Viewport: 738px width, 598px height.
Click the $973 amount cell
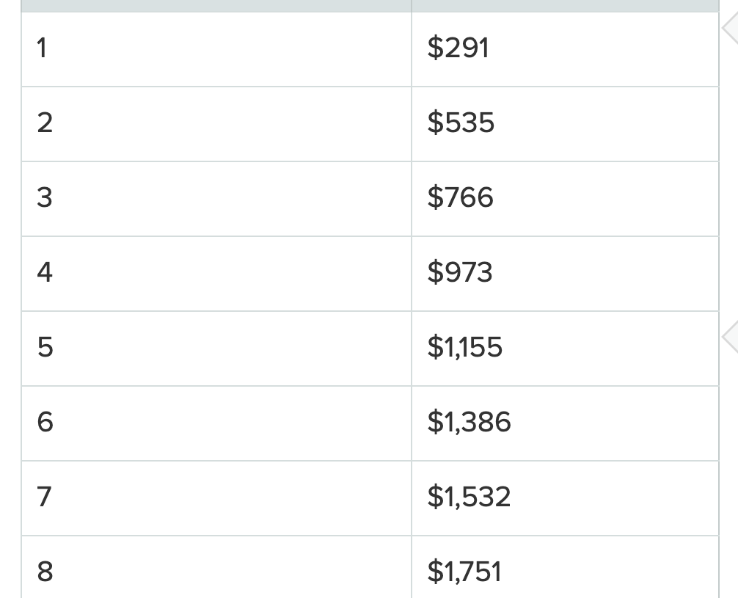[x=566, y=274]
